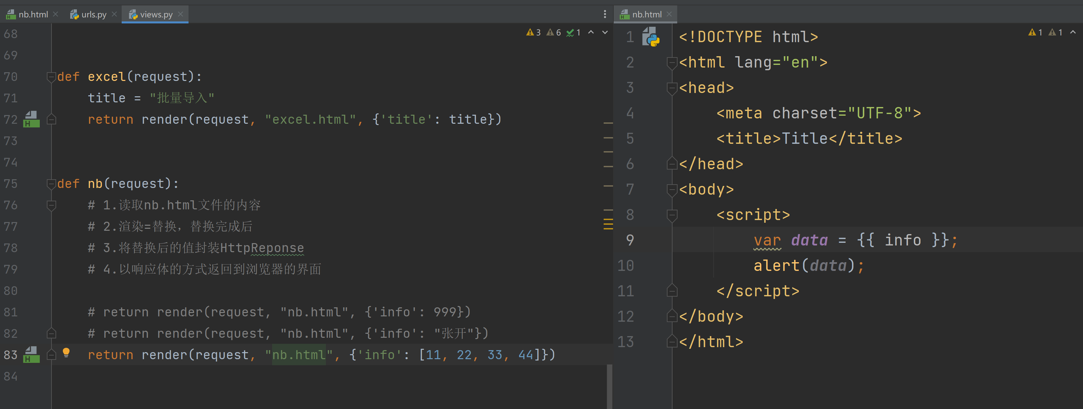This screenshot has width=1083, height=409.
Task: Toggle fold marker on line 82
Action: coord(51,334)
